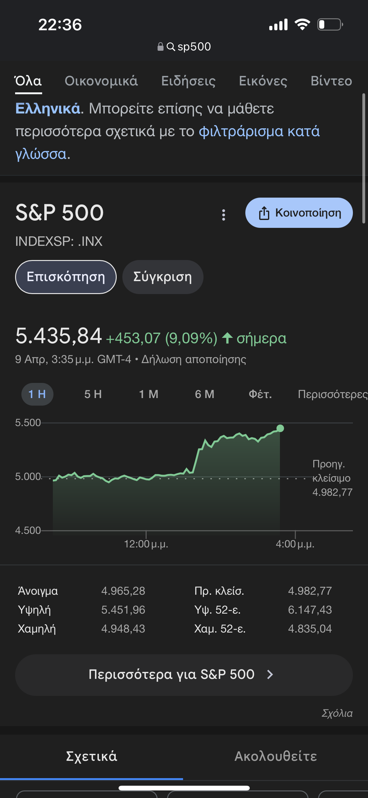This screenshot has height=798, width=368.
Task: Switch to the Ειδήσεις tab
Action: [x=188, y=81]
